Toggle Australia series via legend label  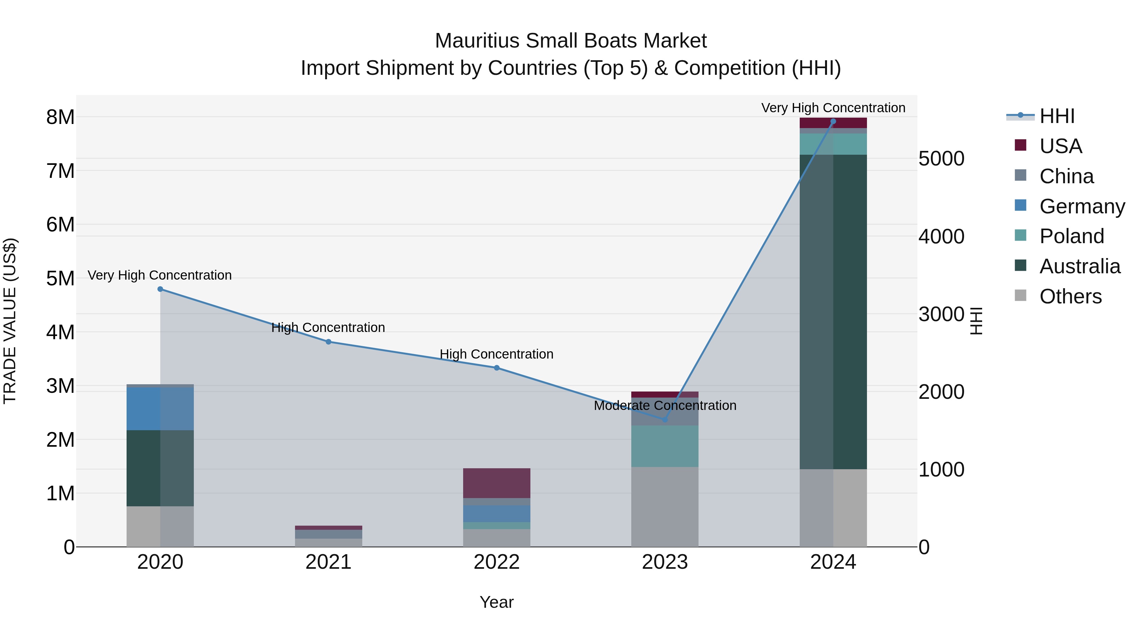point(1080,266)
